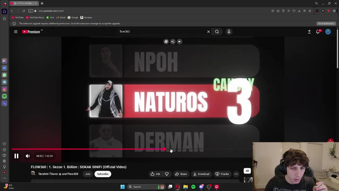The width and height of the screenshot is (339, 191).
Task: Open the YouTube Music bookmark
Action: point(35,18)
